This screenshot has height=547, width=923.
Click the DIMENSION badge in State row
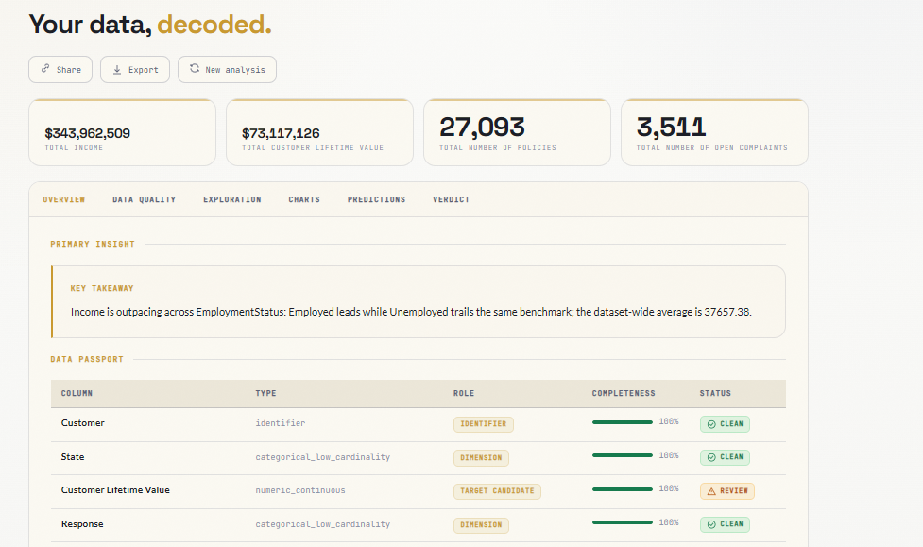click(481, 457)
